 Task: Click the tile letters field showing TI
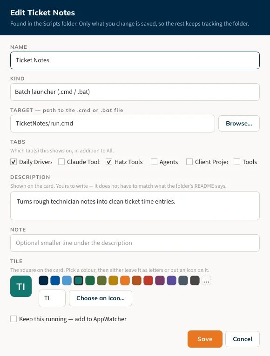coord(52,298)
